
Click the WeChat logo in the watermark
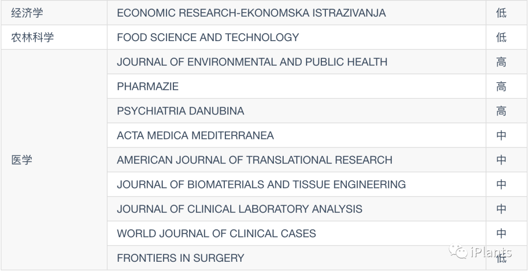click(x=460, y=252)
